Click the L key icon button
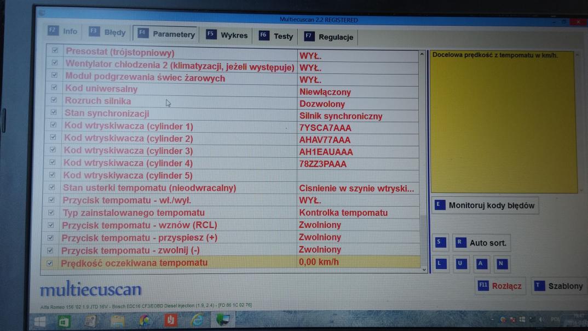The width and height of the screenshot is (588, 331). 441,264
